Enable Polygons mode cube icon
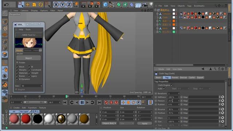This screenshot has height=131, width=233. coord(5,55)
